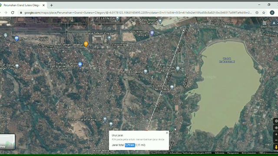The height and width of the screenshot is (156, 278).
Task: Click the highlighted 1,79 km distance value
Action: pyautogui.click(x=130, y=145)
